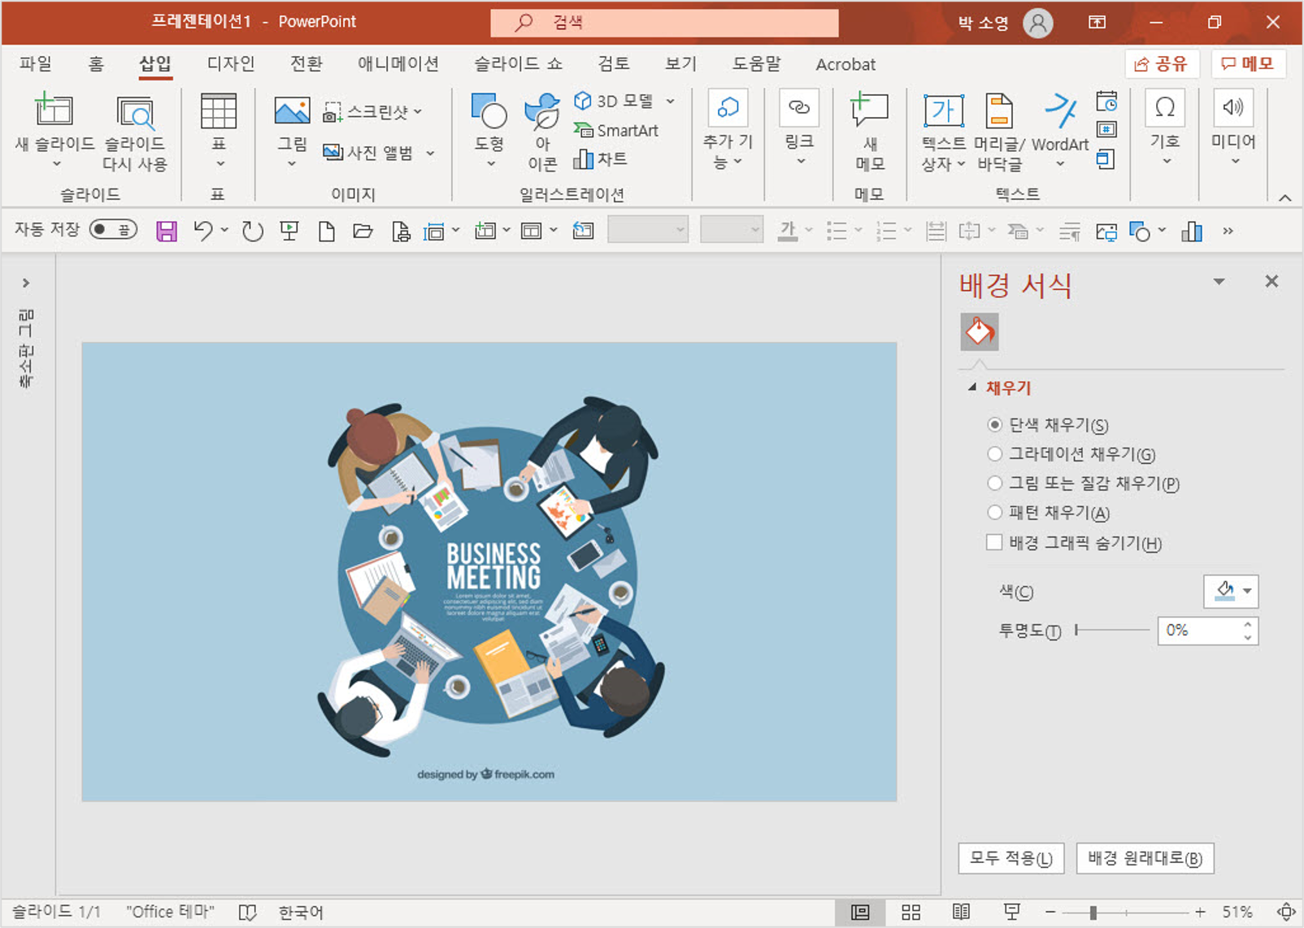Image resolution: width=1304 pixels, height=928 pixels.
Task: Collapse the ribbon with the caret
Action: pyautogui.click(x=1284, y=197)
